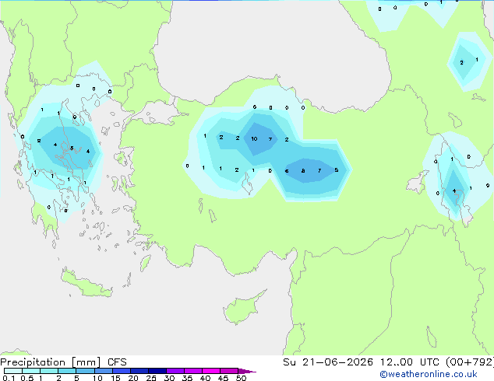Click the purple arrow tip ending the legend
The height and width of the screenshot is (381, 494).
(x=247, y=371)
